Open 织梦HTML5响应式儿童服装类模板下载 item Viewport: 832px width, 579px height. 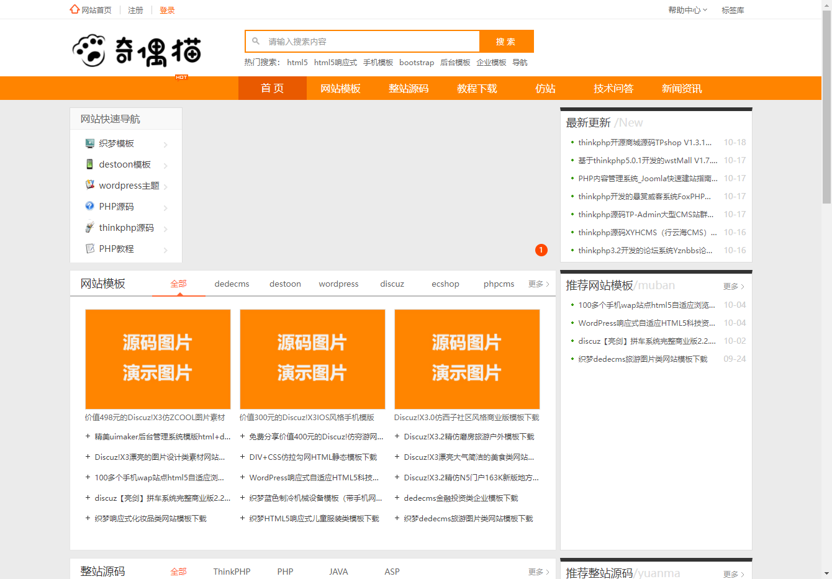(x=314, y=518)
